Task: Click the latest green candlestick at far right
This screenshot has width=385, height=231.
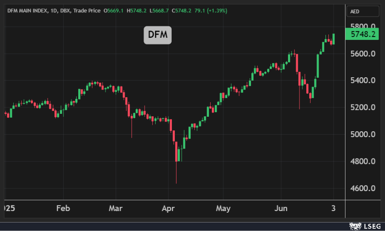Action: tap(334, 39)
